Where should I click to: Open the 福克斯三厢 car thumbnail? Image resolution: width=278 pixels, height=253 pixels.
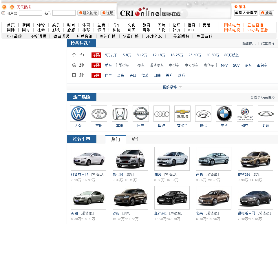[x=255, y=198]
